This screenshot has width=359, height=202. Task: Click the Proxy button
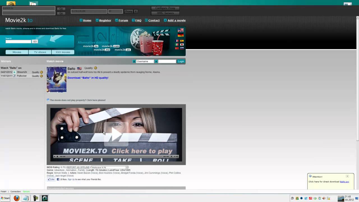point(128,12)
